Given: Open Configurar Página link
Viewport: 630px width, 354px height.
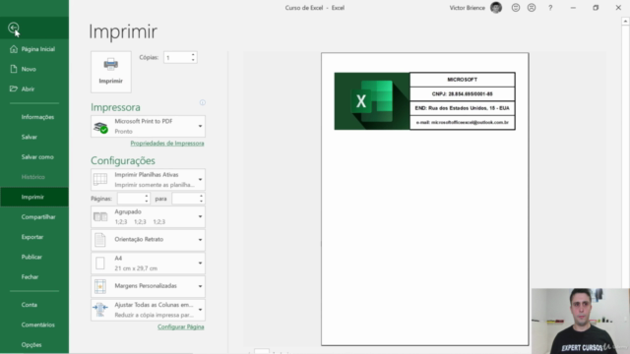Looking at the screenshot, I should (181, 326).
